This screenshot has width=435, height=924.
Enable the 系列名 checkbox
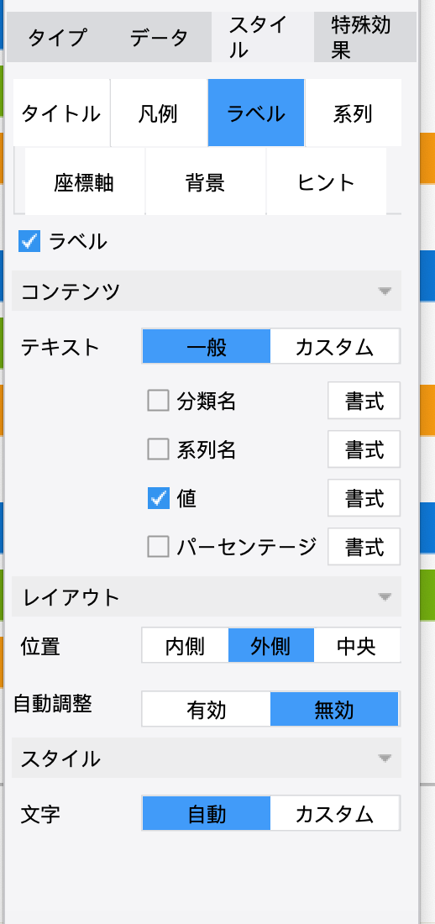coord(158,449)
